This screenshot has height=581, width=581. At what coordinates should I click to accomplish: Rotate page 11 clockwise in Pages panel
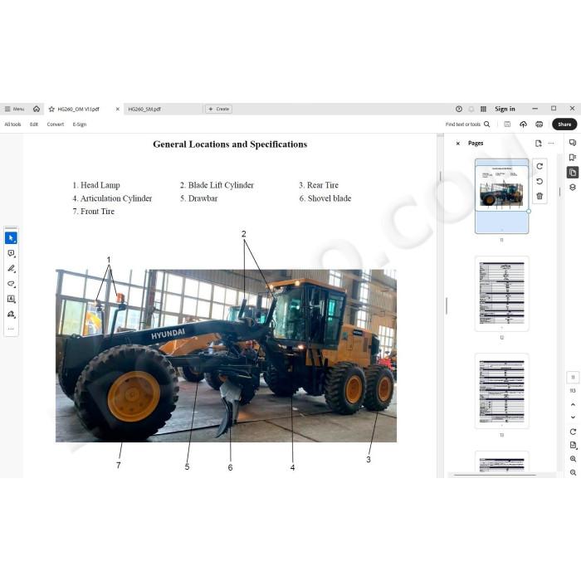click(x=539, y=166)
